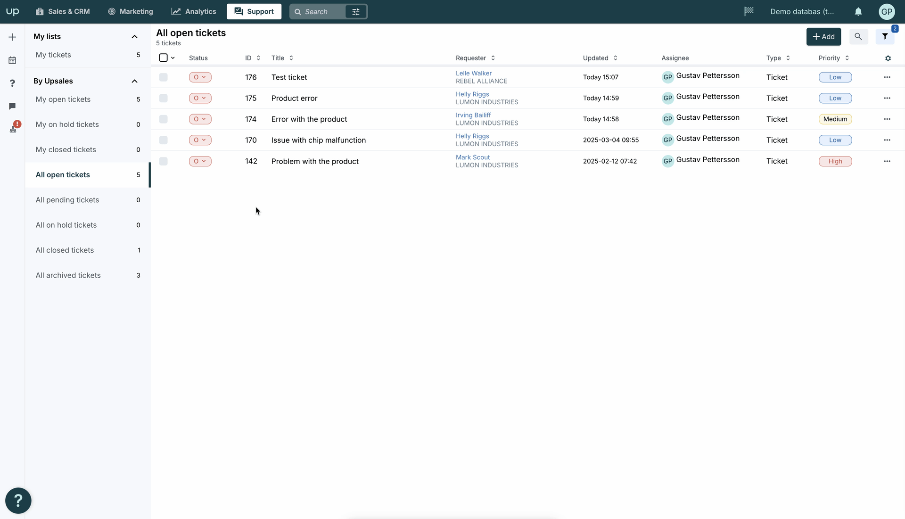
Task: Open Helly Riggs link on ticket 175
Action: [472, 94]
